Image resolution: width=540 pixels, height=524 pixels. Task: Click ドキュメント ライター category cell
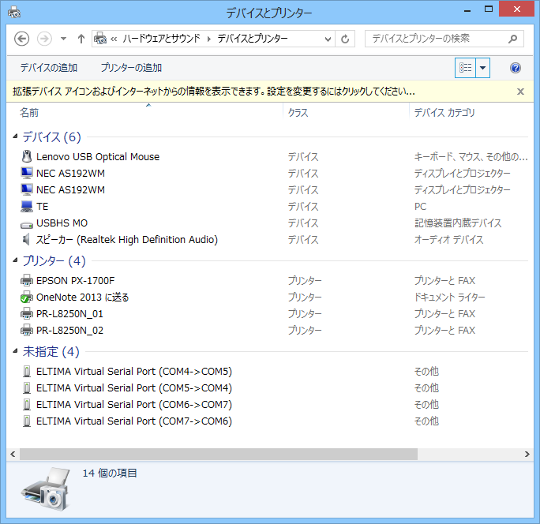point(449,297)
